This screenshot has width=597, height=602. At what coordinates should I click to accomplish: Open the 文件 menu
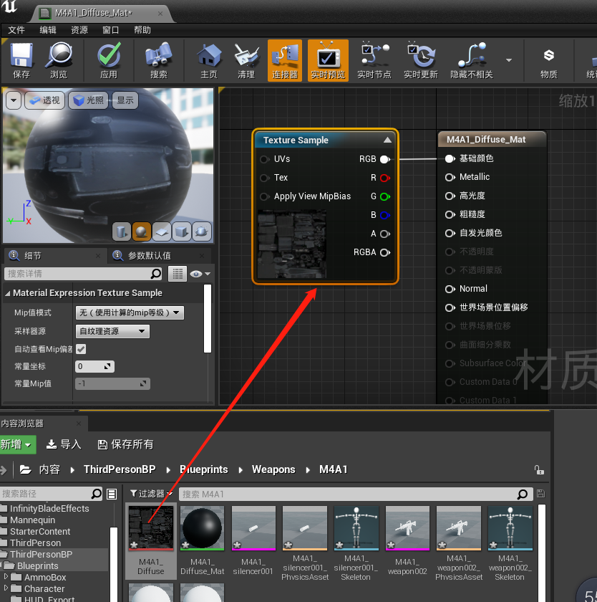click(16, 30)
